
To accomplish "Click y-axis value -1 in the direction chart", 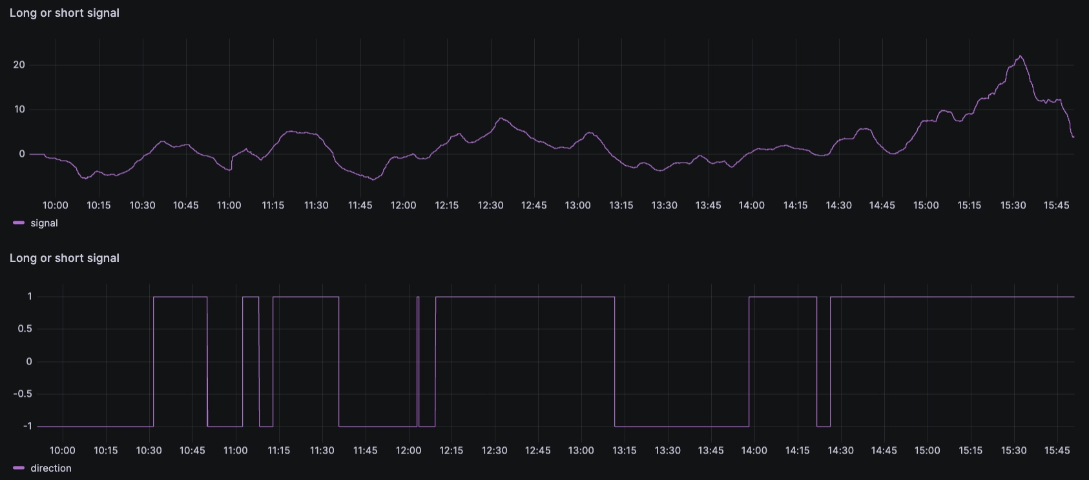I will pyautogui.click(x=27, y=426).
